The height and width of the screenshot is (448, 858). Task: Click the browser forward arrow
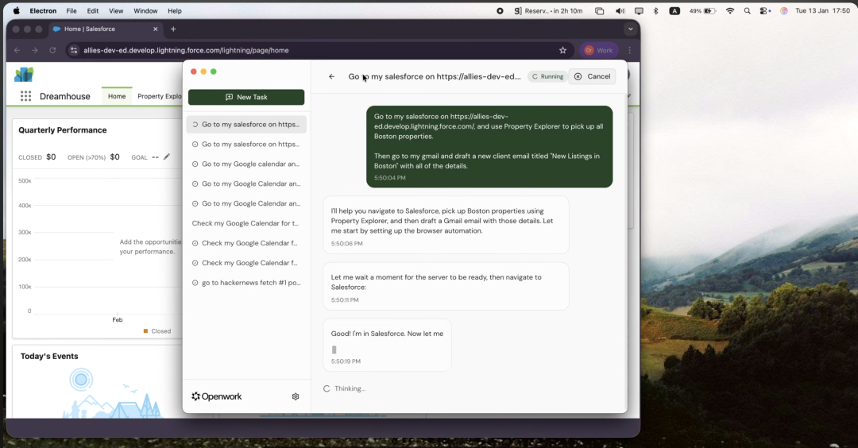pos(34,50)
